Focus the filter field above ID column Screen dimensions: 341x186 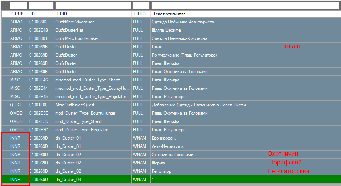pos(41,6)
